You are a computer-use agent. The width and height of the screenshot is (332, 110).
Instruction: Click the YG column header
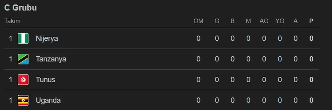click(280, 21)
